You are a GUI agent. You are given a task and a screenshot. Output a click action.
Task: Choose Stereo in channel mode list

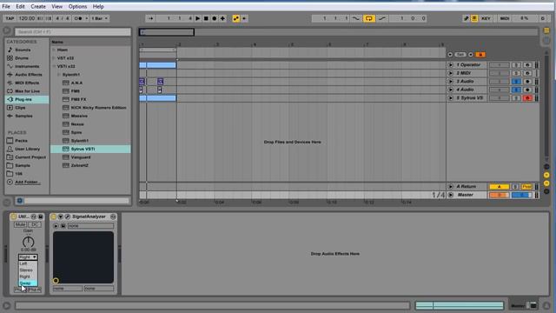(28, 270)
